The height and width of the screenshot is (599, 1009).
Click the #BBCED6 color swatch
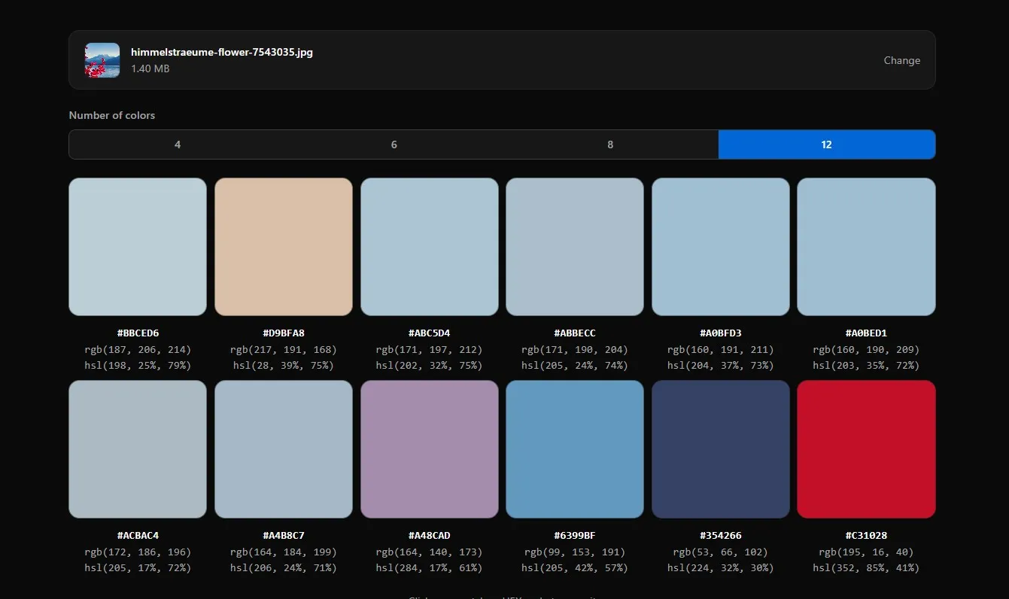point(138,247)
